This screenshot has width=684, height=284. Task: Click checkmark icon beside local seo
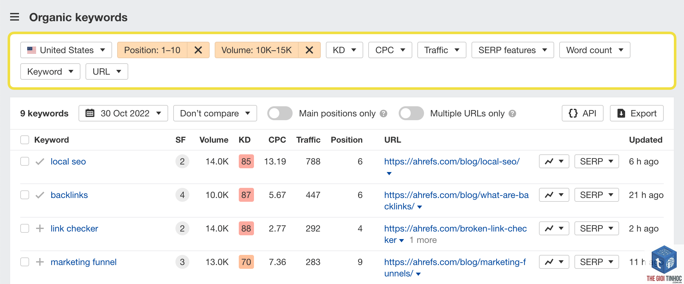pos(40,162)
